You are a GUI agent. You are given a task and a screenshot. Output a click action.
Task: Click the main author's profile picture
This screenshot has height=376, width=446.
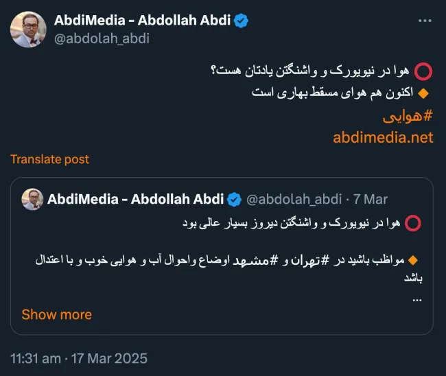click(28, 30)
